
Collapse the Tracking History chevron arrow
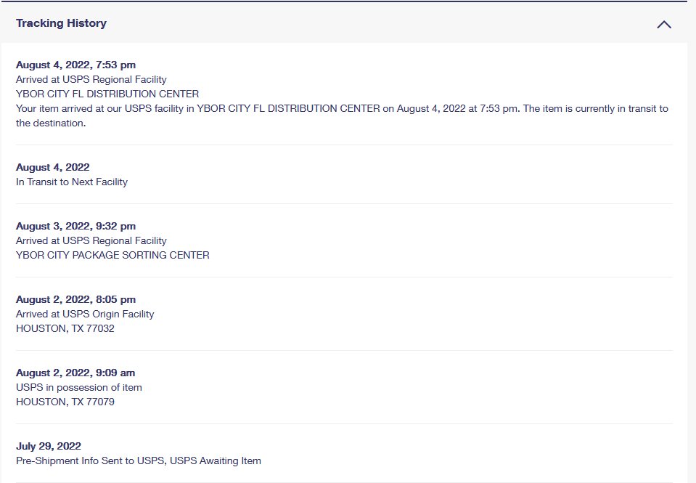coord(663,24)
